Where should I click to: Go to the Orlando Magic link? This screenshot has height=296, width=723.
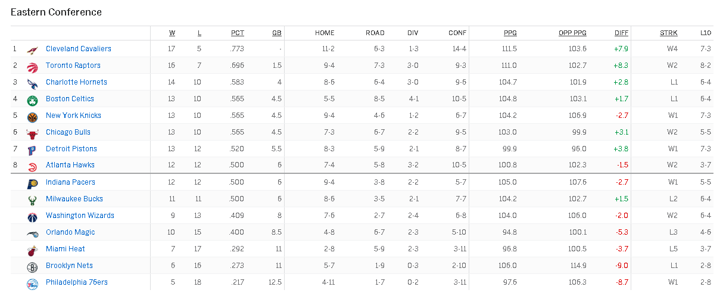70,232
